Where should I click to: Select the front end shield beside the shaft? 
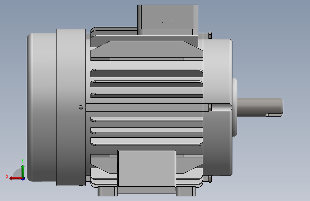tap(217, 107)
